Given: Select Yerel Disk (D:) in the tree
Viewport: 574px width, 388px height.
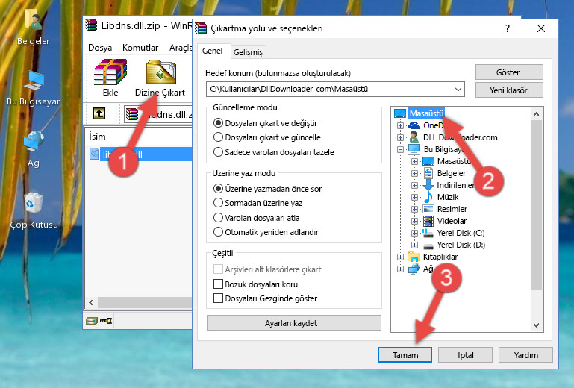Looking at the screenshot, I should pos(461,245).
